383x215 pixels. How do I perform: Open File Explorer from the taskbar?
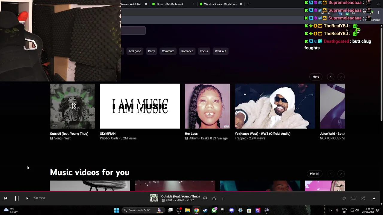click(x=188, y=210)
